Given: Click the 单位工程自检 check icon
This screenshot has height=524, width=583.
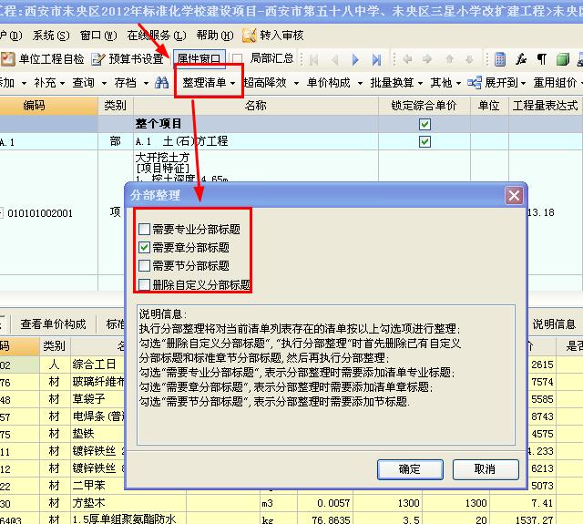Looking at the screenshot, I should (8, 58).
